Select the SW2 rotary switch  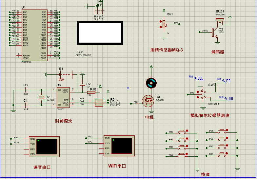pos(203,95)
